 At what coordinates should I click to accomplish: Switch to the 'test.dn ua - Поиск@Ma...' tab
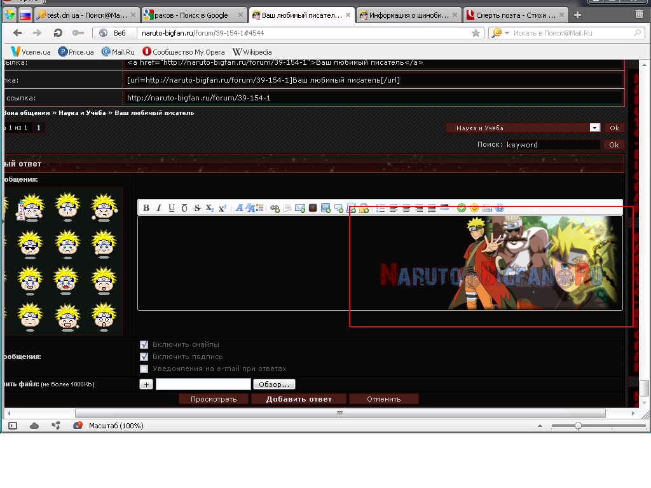click(x=86, y=15)
